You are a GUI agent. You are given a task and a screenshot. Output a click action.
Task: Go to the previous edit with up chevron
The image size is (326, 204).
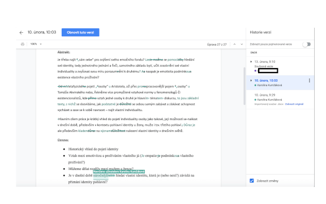[234, 44]
